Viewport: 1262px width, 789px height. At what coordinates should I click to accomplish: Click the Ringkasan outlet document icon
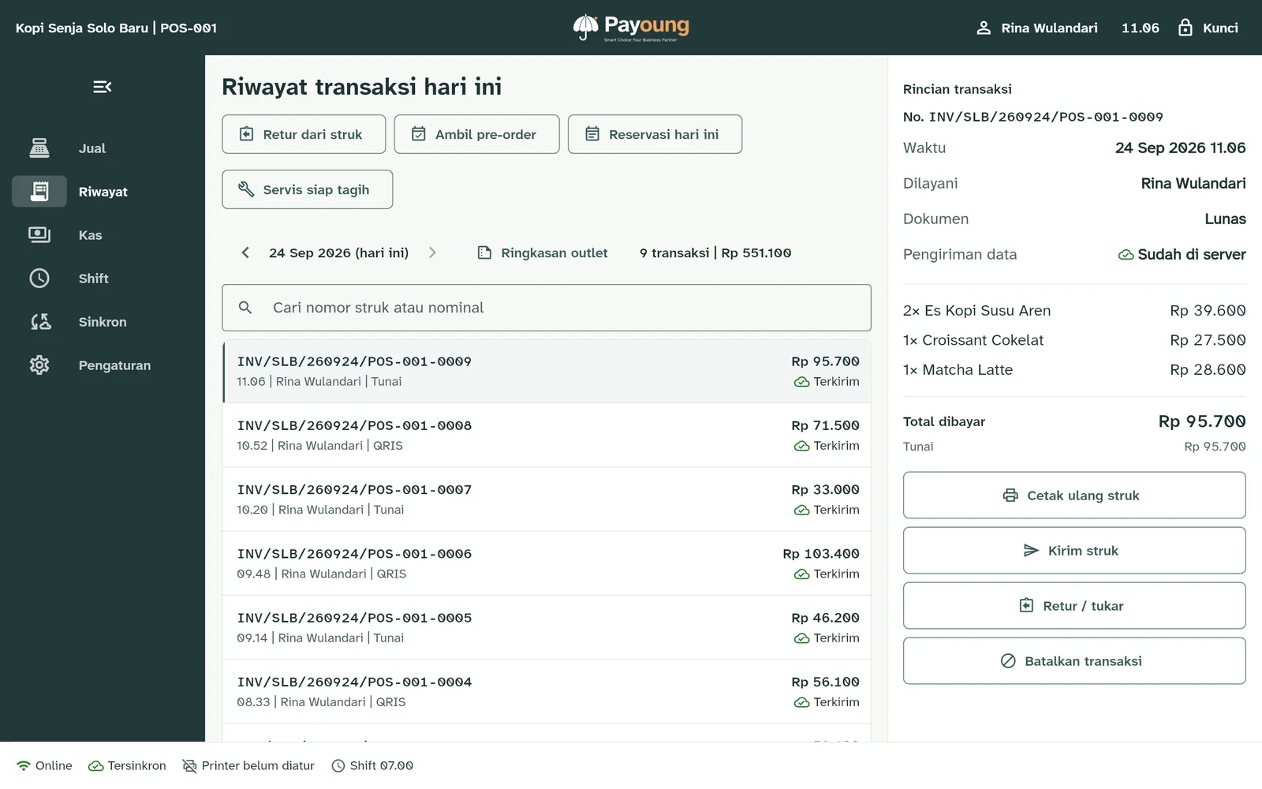pyautogui.click(x=484, y=252)
